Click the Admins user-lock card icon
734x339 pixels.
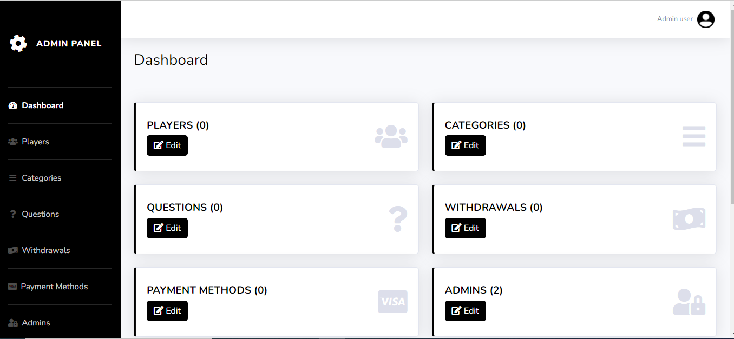point(689,302)
